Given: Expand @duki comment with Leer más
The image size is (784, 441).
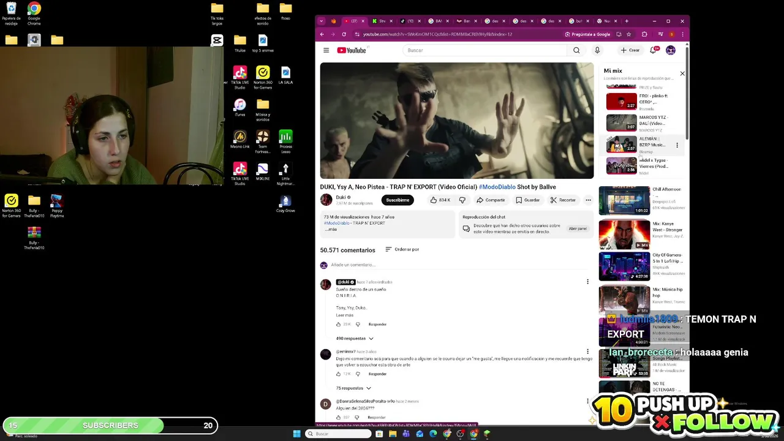Looking at the screenshot, I should click(x=344, y=315).
